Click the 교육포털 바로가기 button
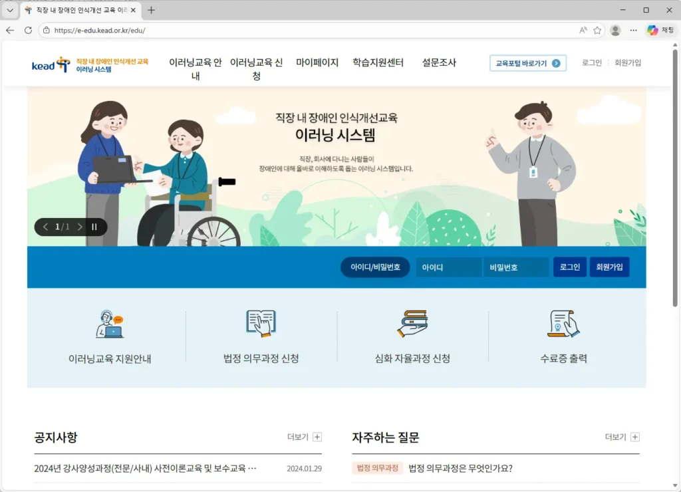Screen dimensions: 681x492 tap(527, 63)
